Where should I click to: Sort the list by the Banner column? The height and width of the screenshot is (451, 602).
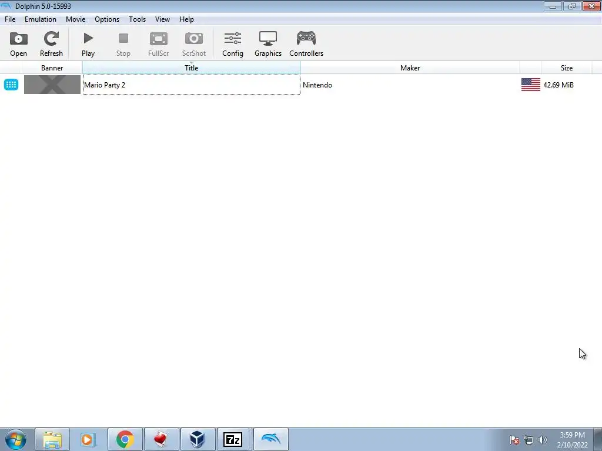pos(52,68)
